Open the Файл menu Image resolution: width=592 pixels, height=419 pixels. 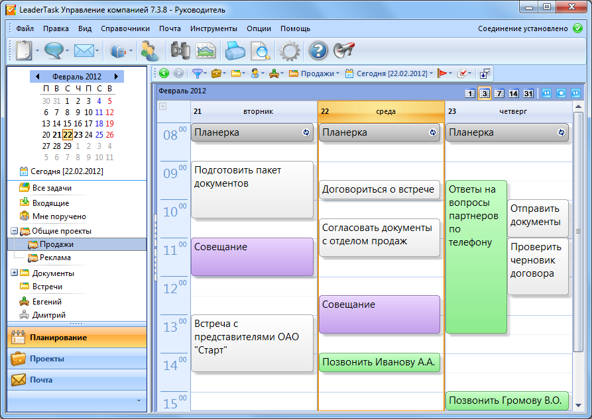[x=25, y=28]
